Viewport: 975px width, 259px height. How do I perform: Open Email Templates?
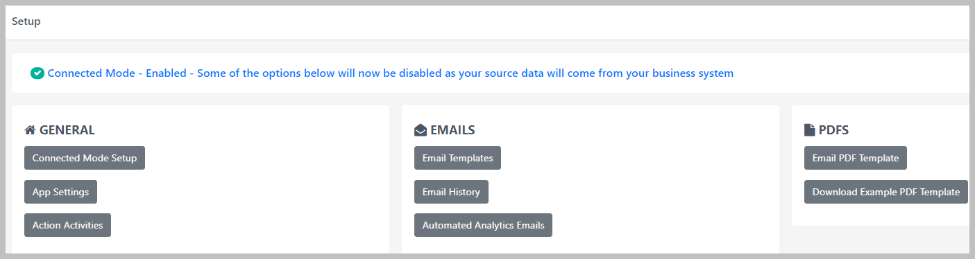coord(457,158)
